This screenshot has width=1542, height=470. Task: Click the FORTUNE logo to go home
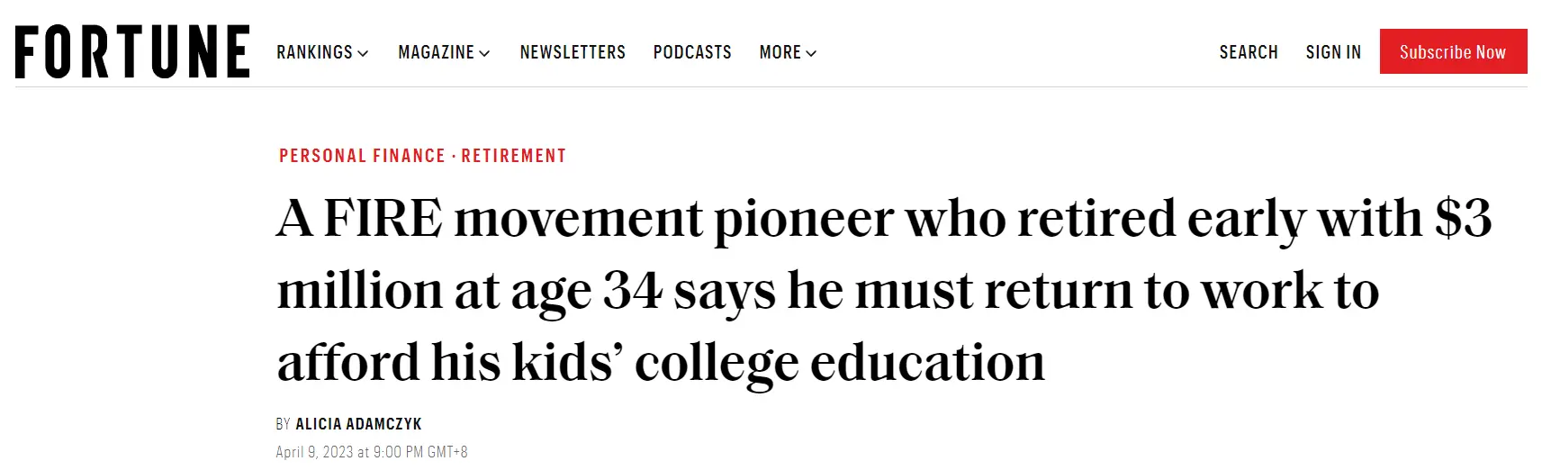pos(132,52)
